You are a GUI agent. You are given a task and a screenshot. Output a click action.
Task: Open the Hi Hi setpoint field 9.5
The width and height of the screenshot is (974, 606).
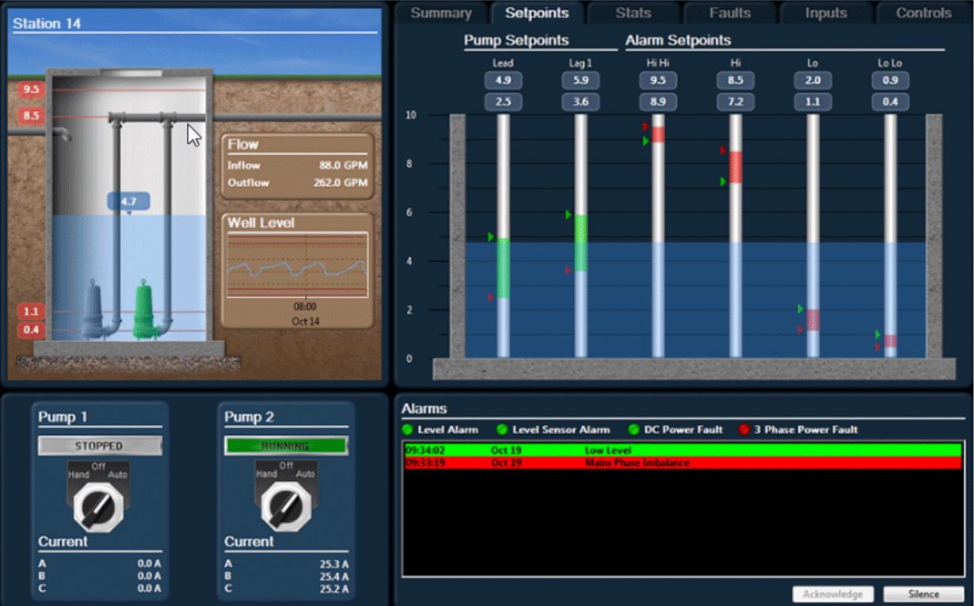point(657,80)
